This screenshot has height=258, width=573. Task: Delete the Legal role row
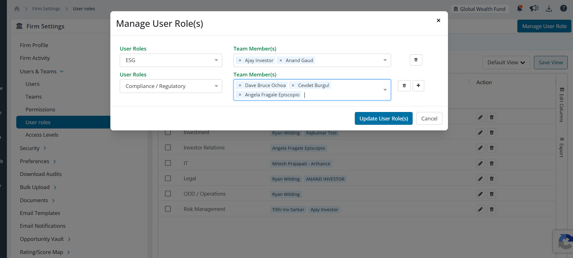(x=492, y=179)
